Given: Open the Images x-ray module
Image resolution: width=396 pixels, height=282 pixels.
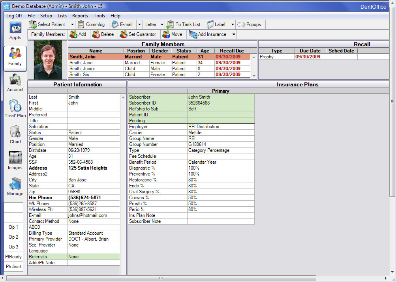Looking at the screenshot, I should (15, 161).
